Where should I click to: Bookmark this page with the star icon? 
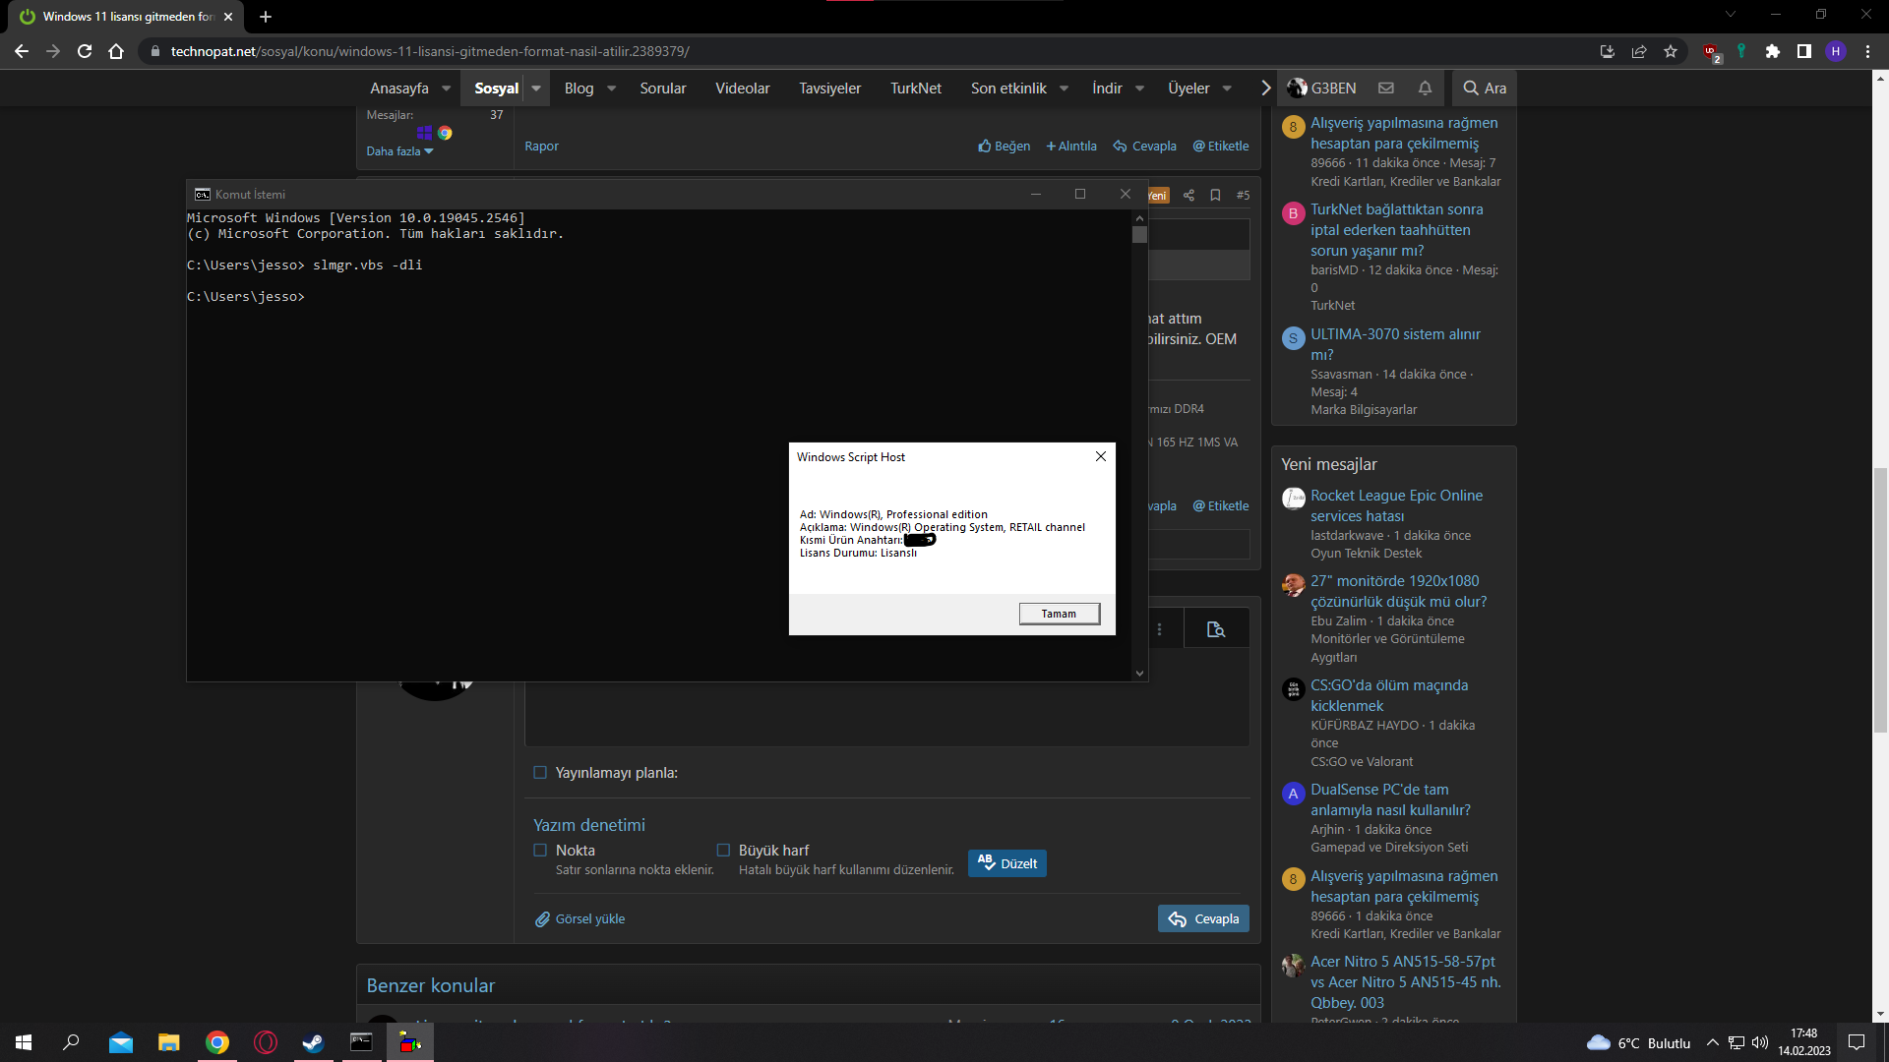pos(1671,51)
